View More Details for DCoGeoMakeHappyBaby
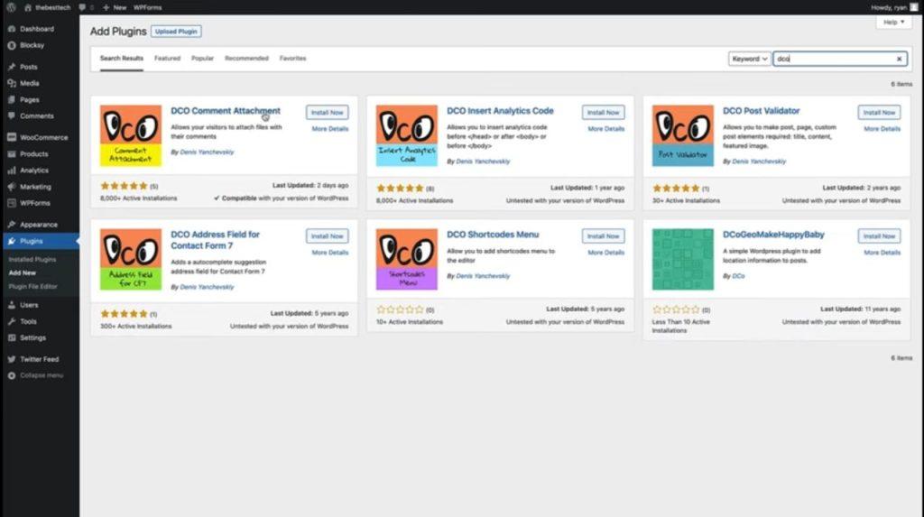Viewport: 924px width, 517px height. [x=882, y=253]
